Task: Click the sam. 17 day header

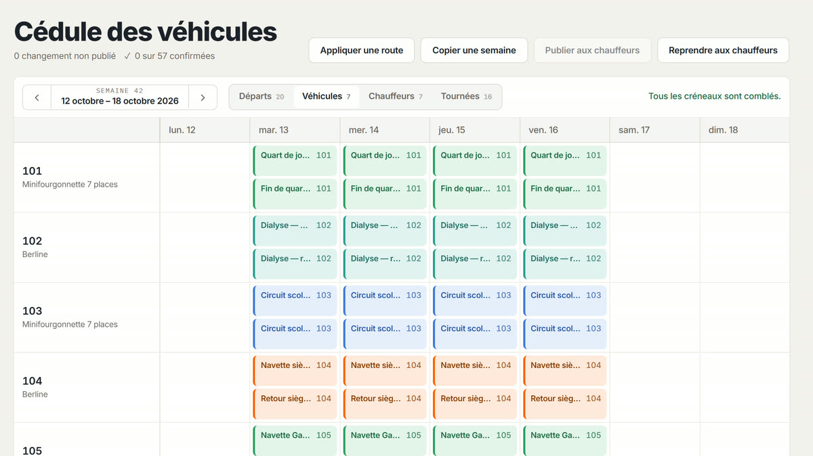Action: click(655, 130)
